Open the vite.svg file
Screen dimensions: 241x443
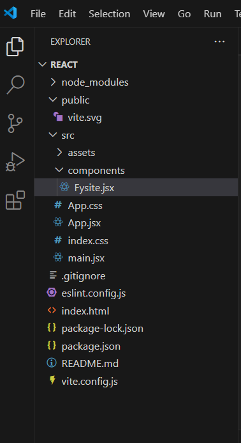tap(85, 118)
